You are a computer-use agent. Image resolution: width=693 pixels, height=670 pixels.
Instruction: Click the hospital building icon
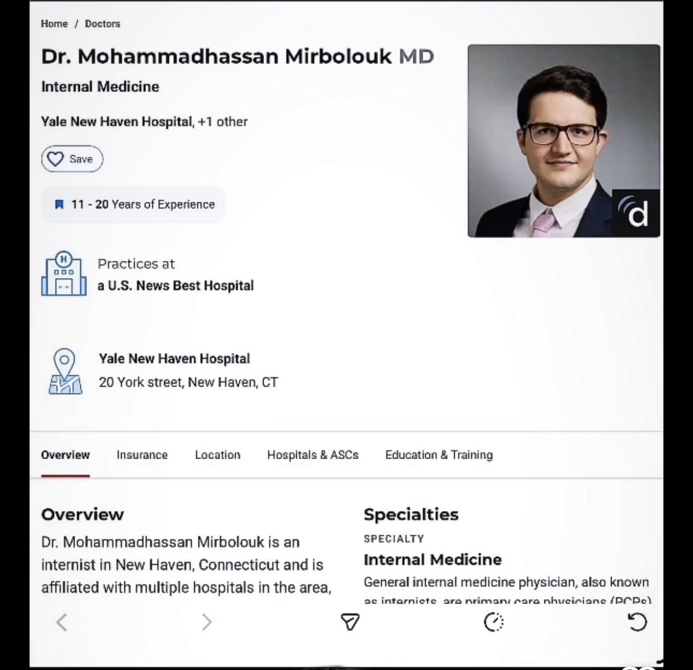(64, 274)
